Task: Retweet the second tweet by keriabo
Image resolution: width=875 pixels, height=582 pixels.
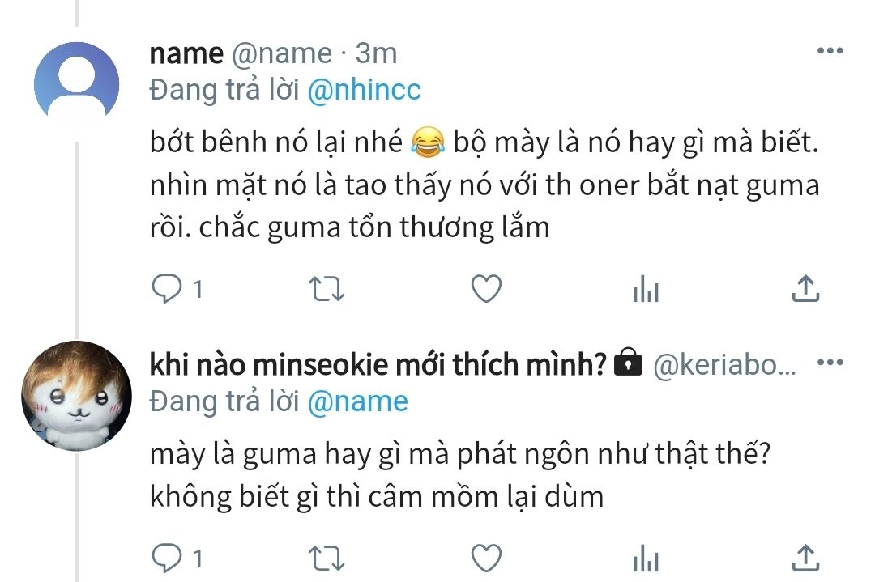Action: (x=327, y=557)
